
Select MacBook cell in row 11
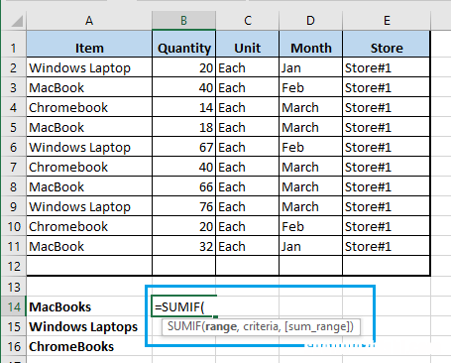click(x=89, y=246)
